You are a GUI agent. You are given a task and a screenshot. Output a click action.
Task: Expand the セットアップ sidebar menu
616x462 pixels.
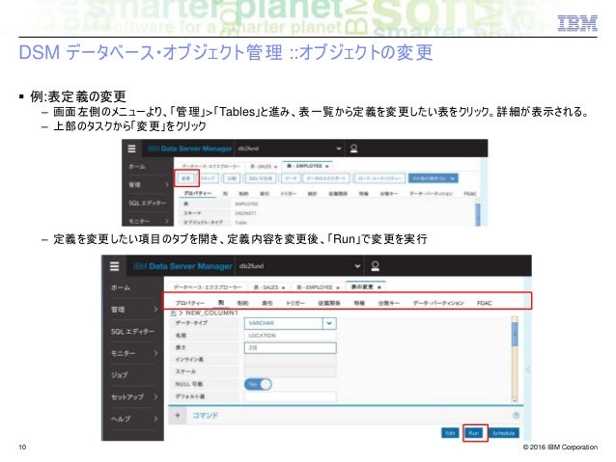(155, 396)
